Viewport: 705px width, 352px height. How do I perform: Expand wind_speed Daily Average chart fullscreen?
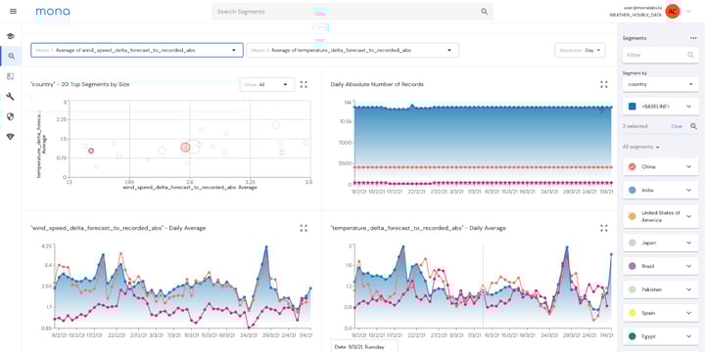(x=304, y=228)
